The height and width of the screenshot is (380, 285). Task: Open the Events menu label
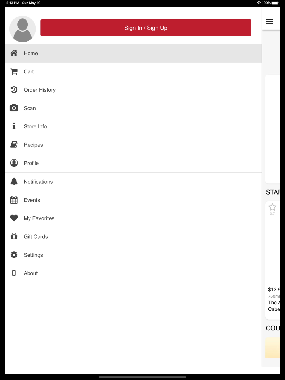point(32,200)
